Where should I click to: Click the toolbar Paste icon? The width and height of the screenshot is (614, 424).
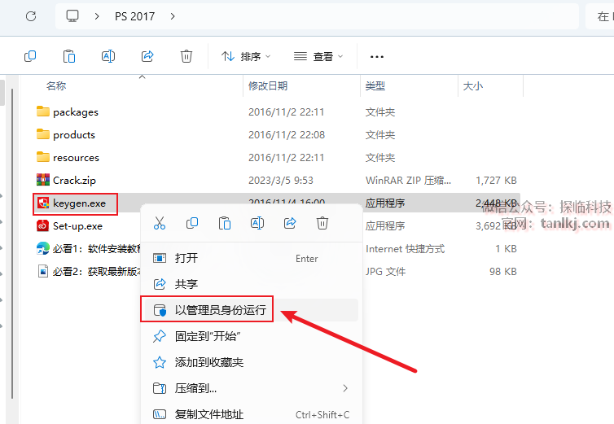coord(69,56)
